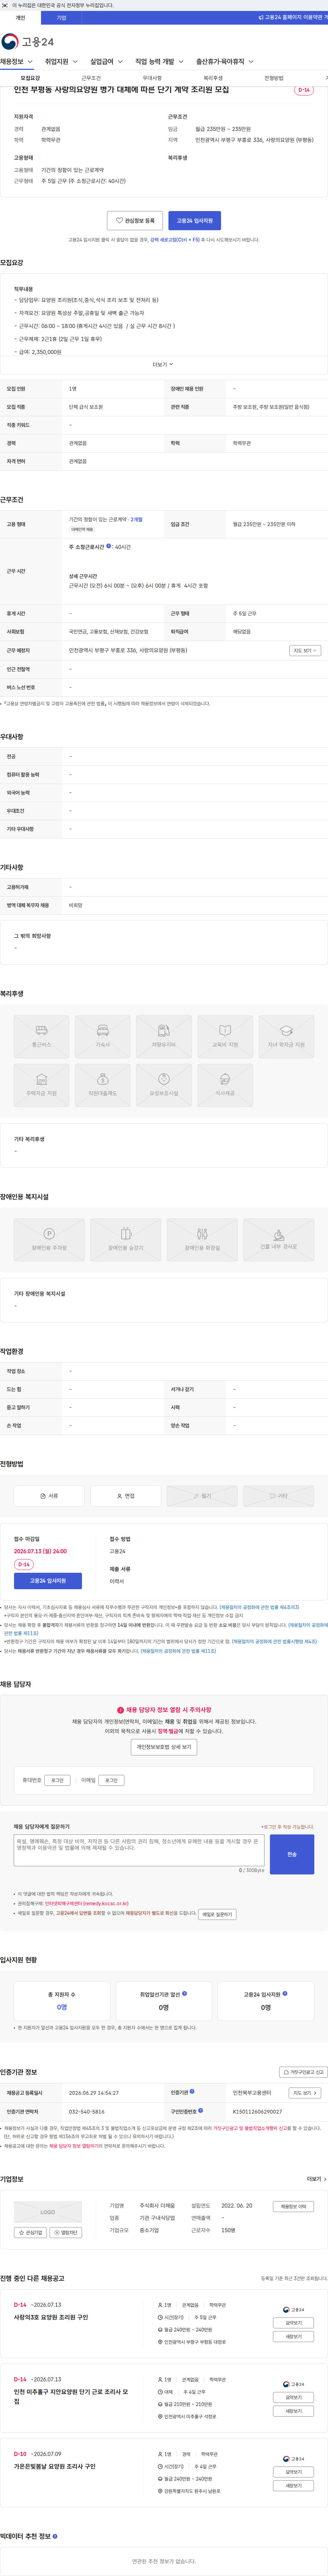The height and width of the screenshot is (2576, 328).
Task: Jump to the 우대사항 section tab
Action: pyautogui.click(x=152, y=78)
